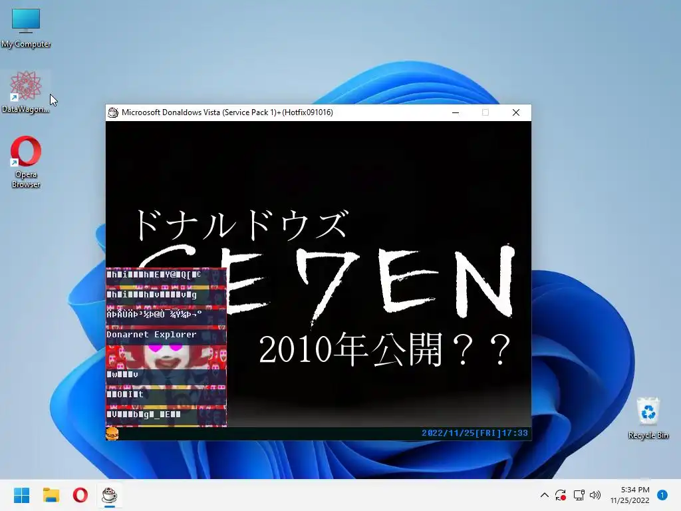This screenshot has height=511, width=681.
Task: Open the network status tray icon
Action: pos(579,495)
